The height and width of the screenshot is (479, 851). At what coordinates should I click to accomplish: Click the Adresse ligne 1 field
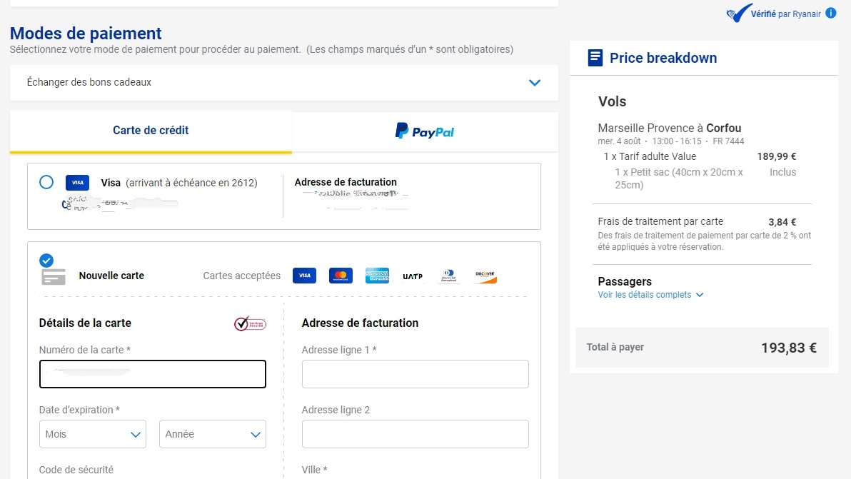415,373
